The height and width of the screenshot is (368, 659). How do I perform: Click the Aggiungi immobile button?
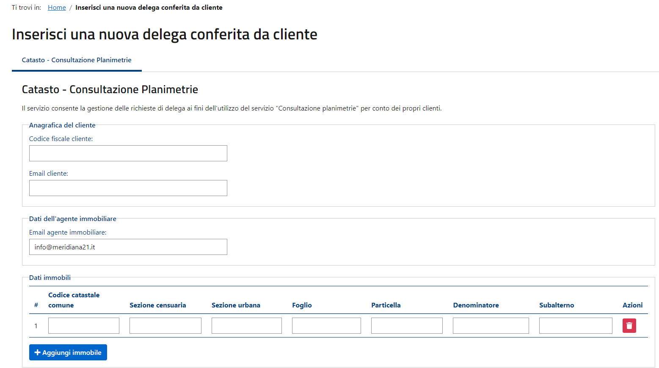68,352
